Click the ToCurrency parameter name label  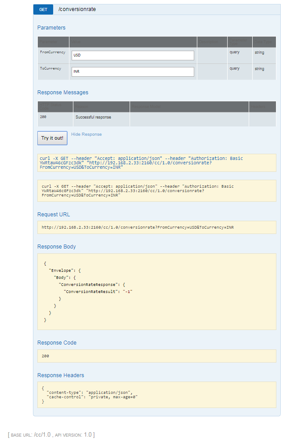click(51, 69)
